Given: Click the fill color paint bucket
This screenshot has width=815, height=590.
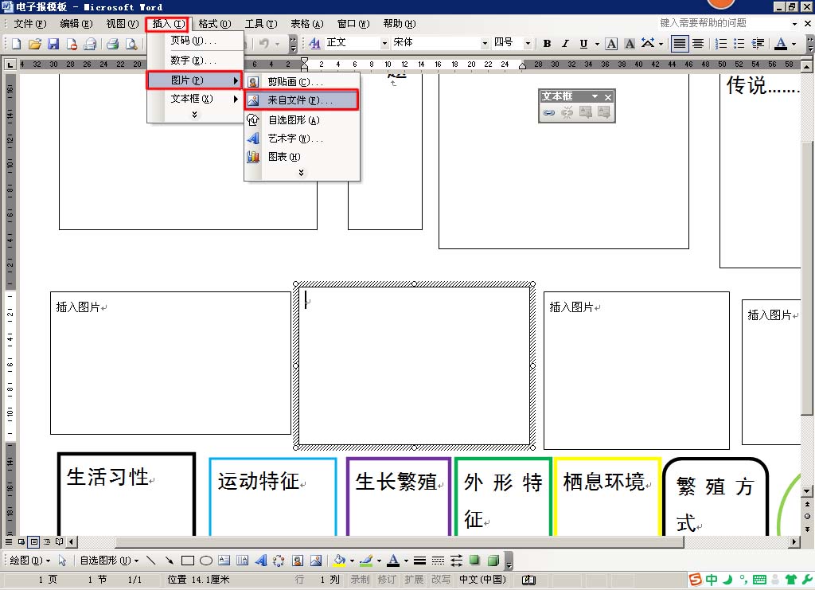Looking at the screenshot, I should pos(339,561).
